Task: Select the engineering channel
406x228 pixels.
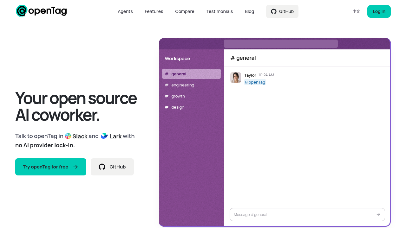Action: tap(191, 85)
